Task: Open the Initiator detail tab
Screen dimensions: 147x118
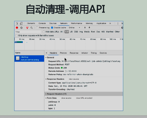Action: pos(84,53)
